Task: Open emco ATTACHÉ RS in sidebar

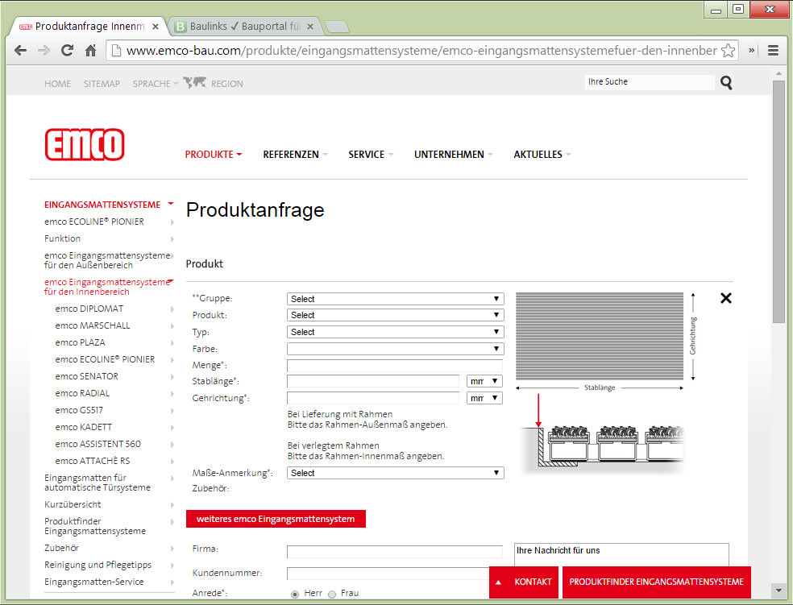Action: (x=93, y=461)
